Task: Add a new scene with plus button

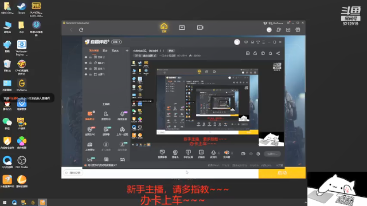Action: pyautogui.click(x=127, y=50)
